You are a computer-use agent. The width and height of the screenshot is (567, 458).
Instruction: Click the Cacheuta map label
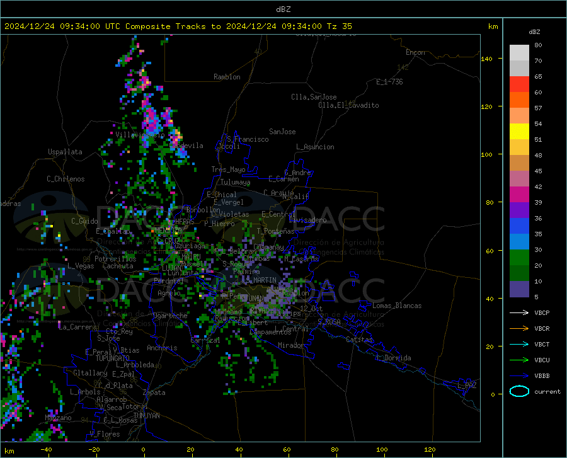[x=118, y=266]
